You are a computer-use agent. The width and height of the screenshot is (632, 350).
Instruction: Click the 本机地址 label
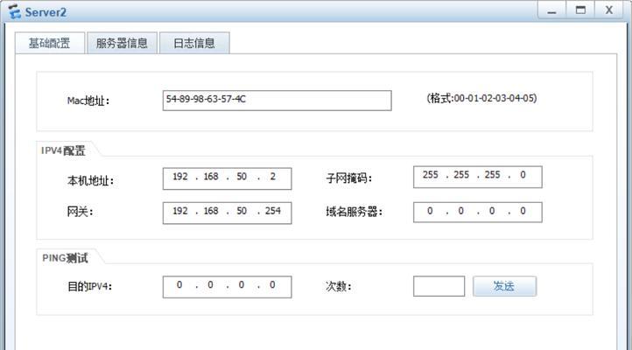point(91,180)
